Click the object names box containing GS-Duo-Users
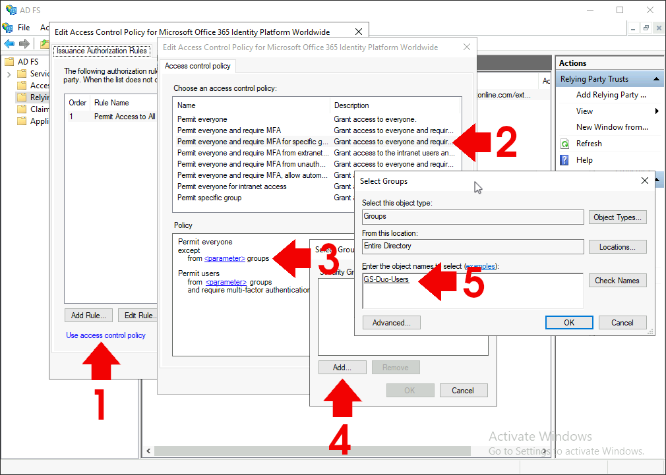This screenshot has height=475, width=666. [473, 291]
